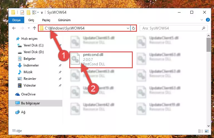Open Belgeler folder in sidebar
The height and width of the screenshot is (138, 214).
[x=29, y=59]
